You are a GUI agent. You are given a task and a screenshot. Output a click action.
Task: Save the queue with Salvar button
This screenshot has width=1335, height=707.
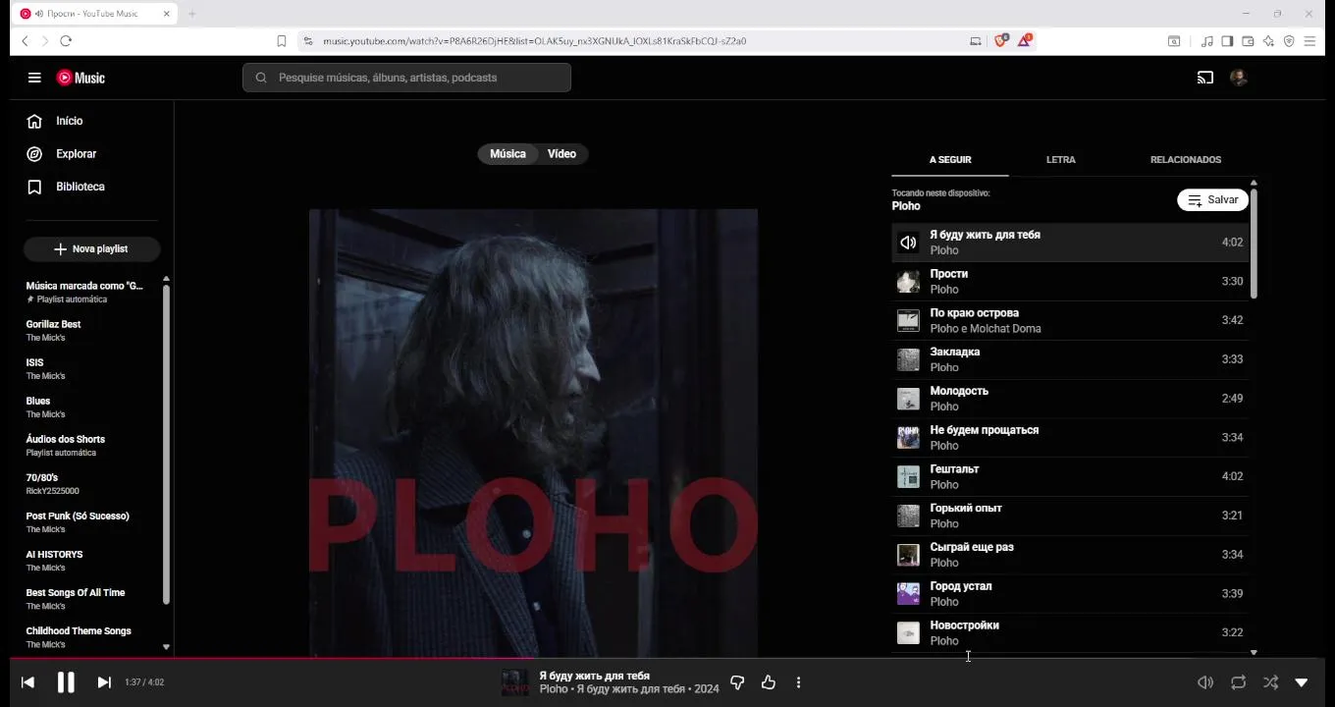1213,200
